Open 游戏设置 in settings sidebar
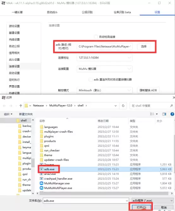 click(14, 26)
